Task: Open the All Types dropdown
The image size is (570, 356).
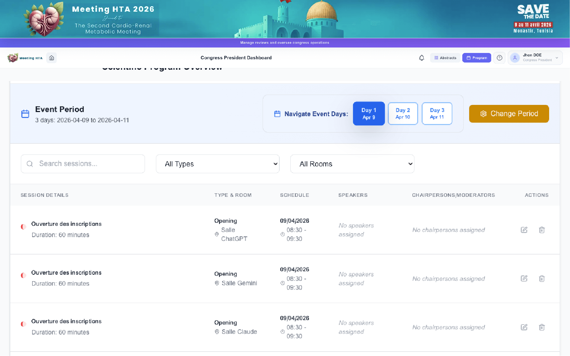Action: click(x=217, y=164)
